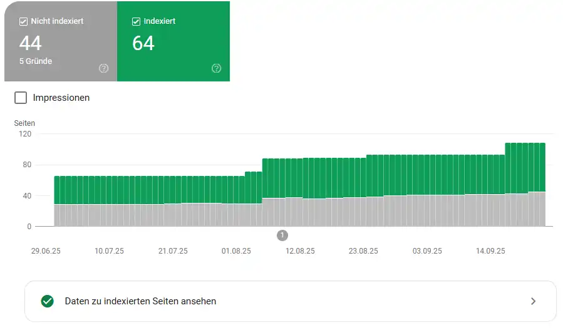Click green checkmark icon beside indexed pages link
The image size is (563, 330).
47,301
